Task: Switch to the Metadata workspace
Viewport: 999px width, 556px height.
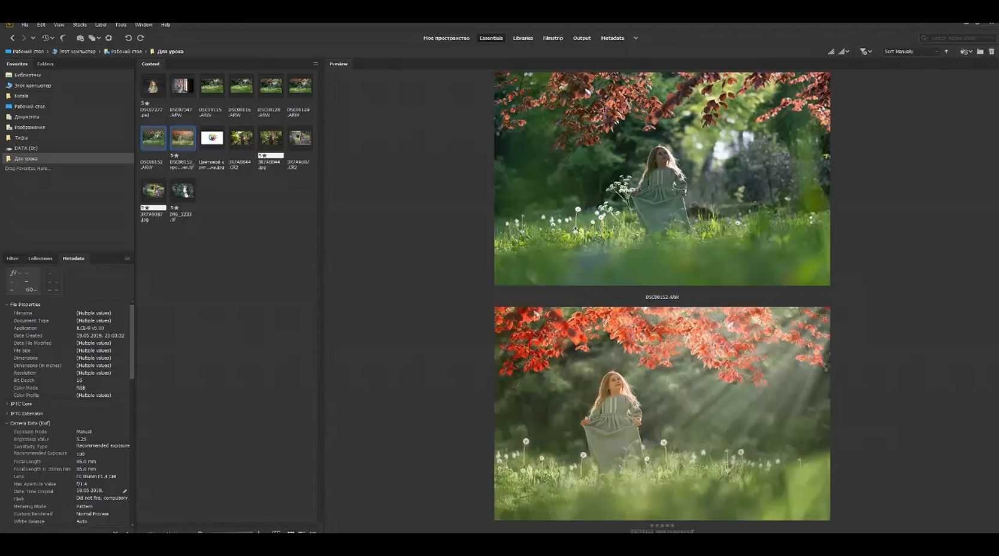Action: [613, 38]
